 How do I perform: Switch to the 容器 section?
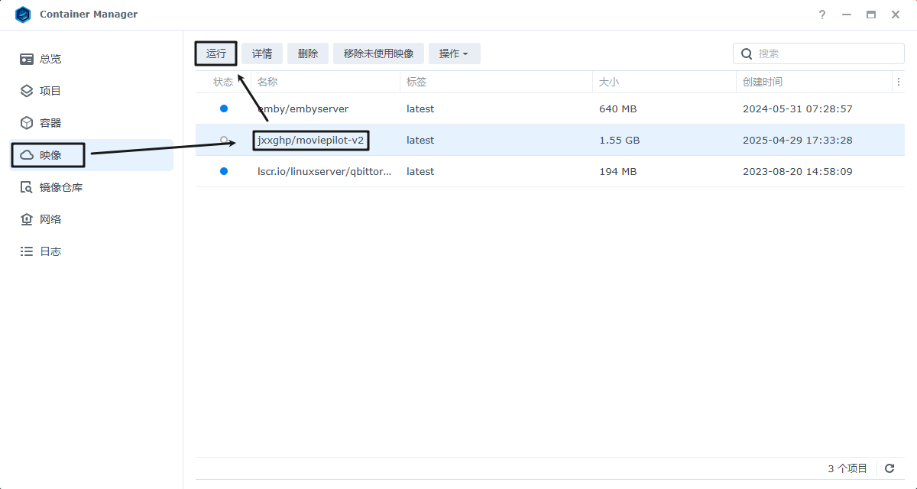[92, 123]
